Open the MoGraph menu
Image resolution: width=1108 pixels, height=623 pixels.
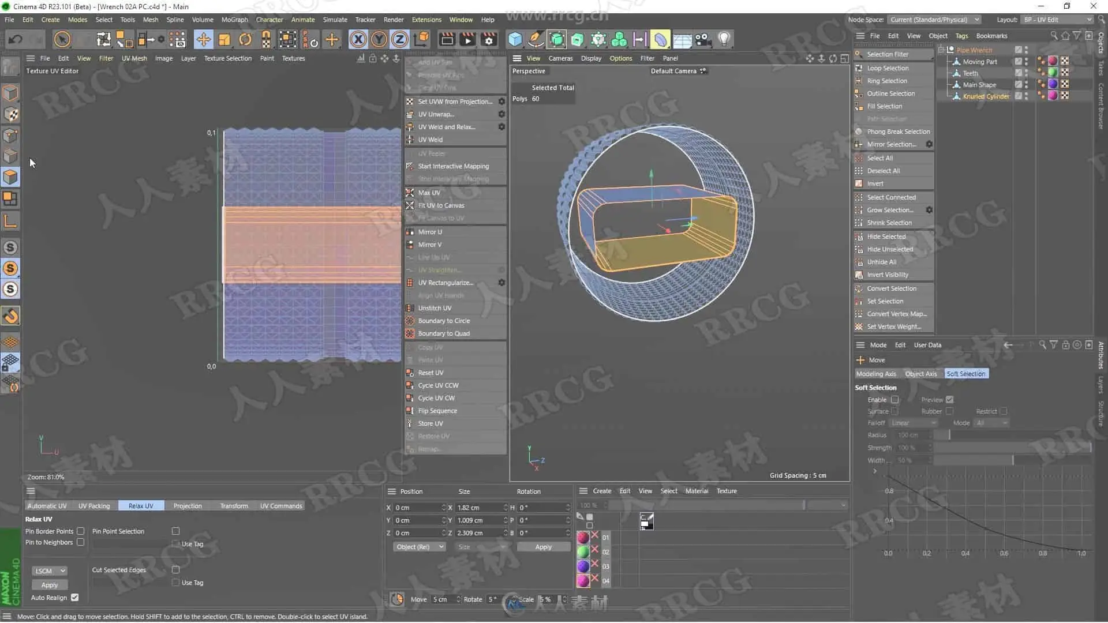coord(234,20)
